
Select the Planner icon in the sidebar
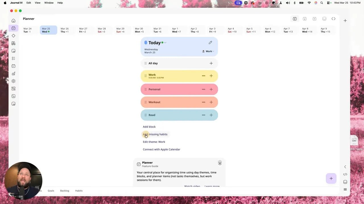pos(13,28)
